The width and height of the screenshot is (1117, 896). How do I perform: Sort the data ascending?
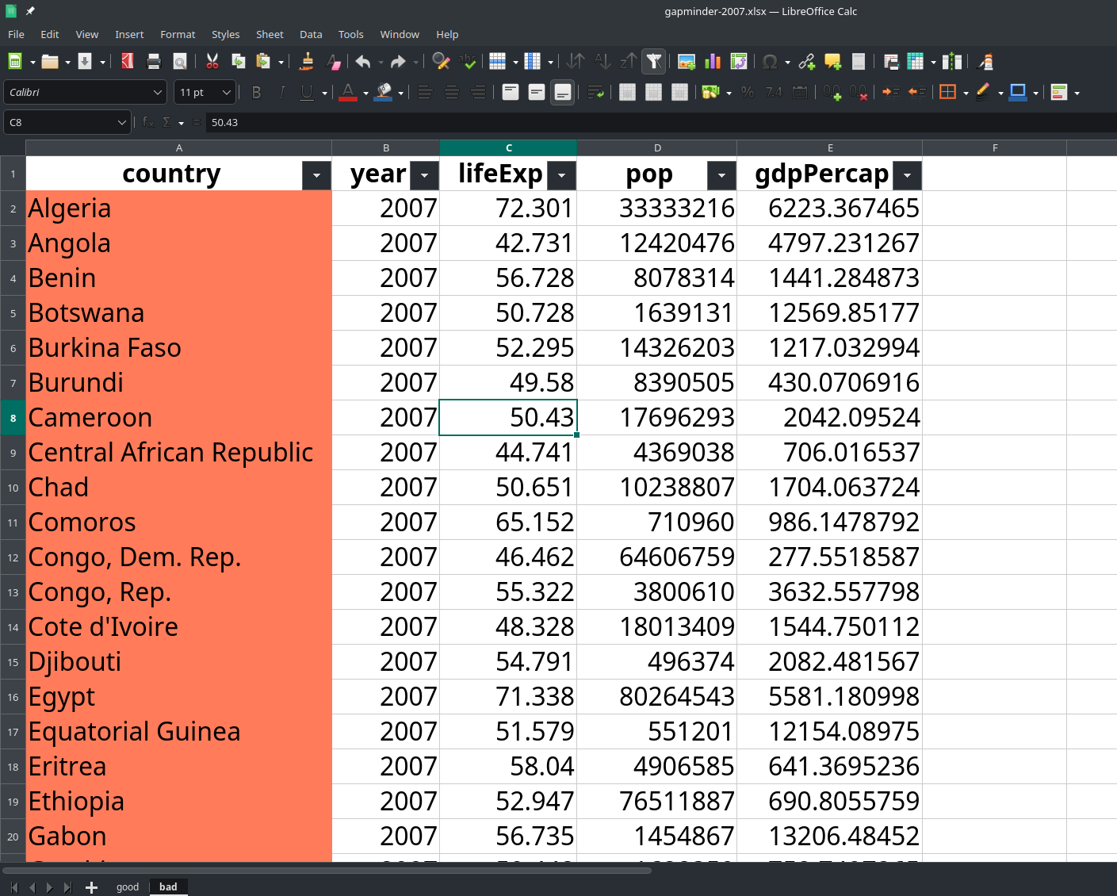point(602,61)
